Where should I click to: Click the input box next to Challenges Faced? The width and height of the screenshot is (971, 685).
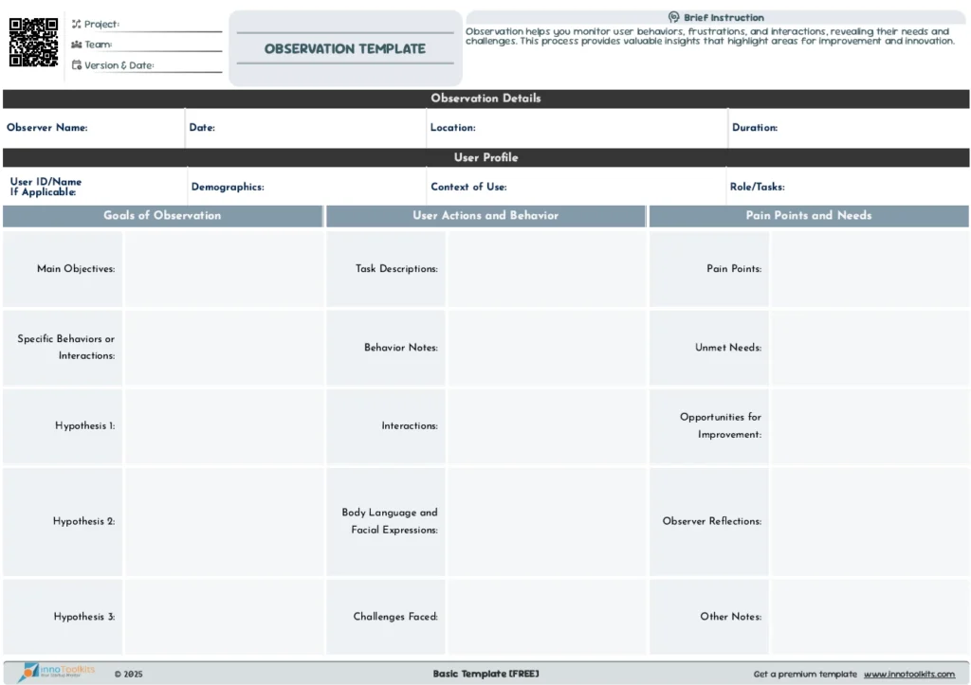(x=546, y=617)
